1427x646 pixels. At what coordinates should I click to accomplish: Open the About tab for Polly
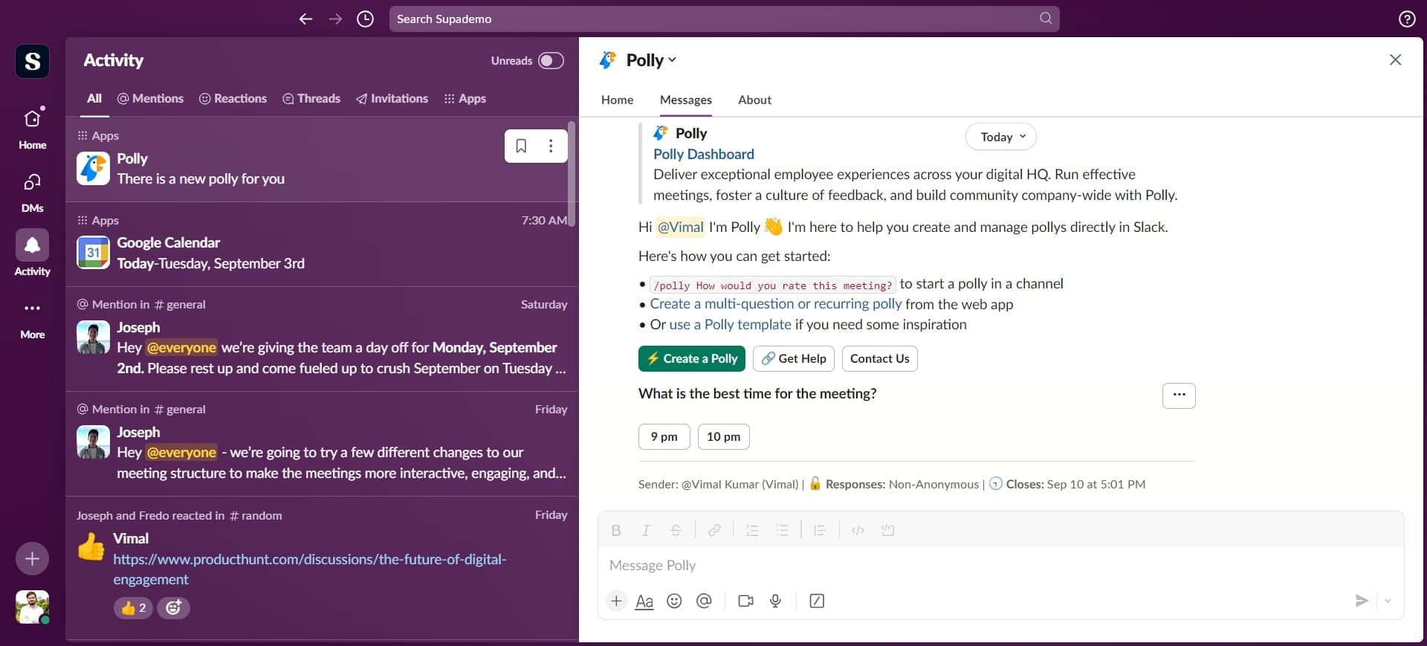coord(754,100)
